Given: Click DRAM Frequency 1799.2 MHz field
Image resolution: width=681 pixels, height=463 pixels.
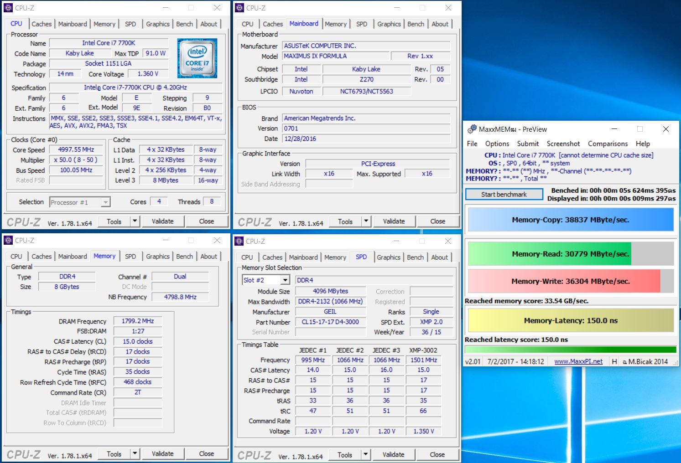Looking at the screenshot, I should (138, 321).
